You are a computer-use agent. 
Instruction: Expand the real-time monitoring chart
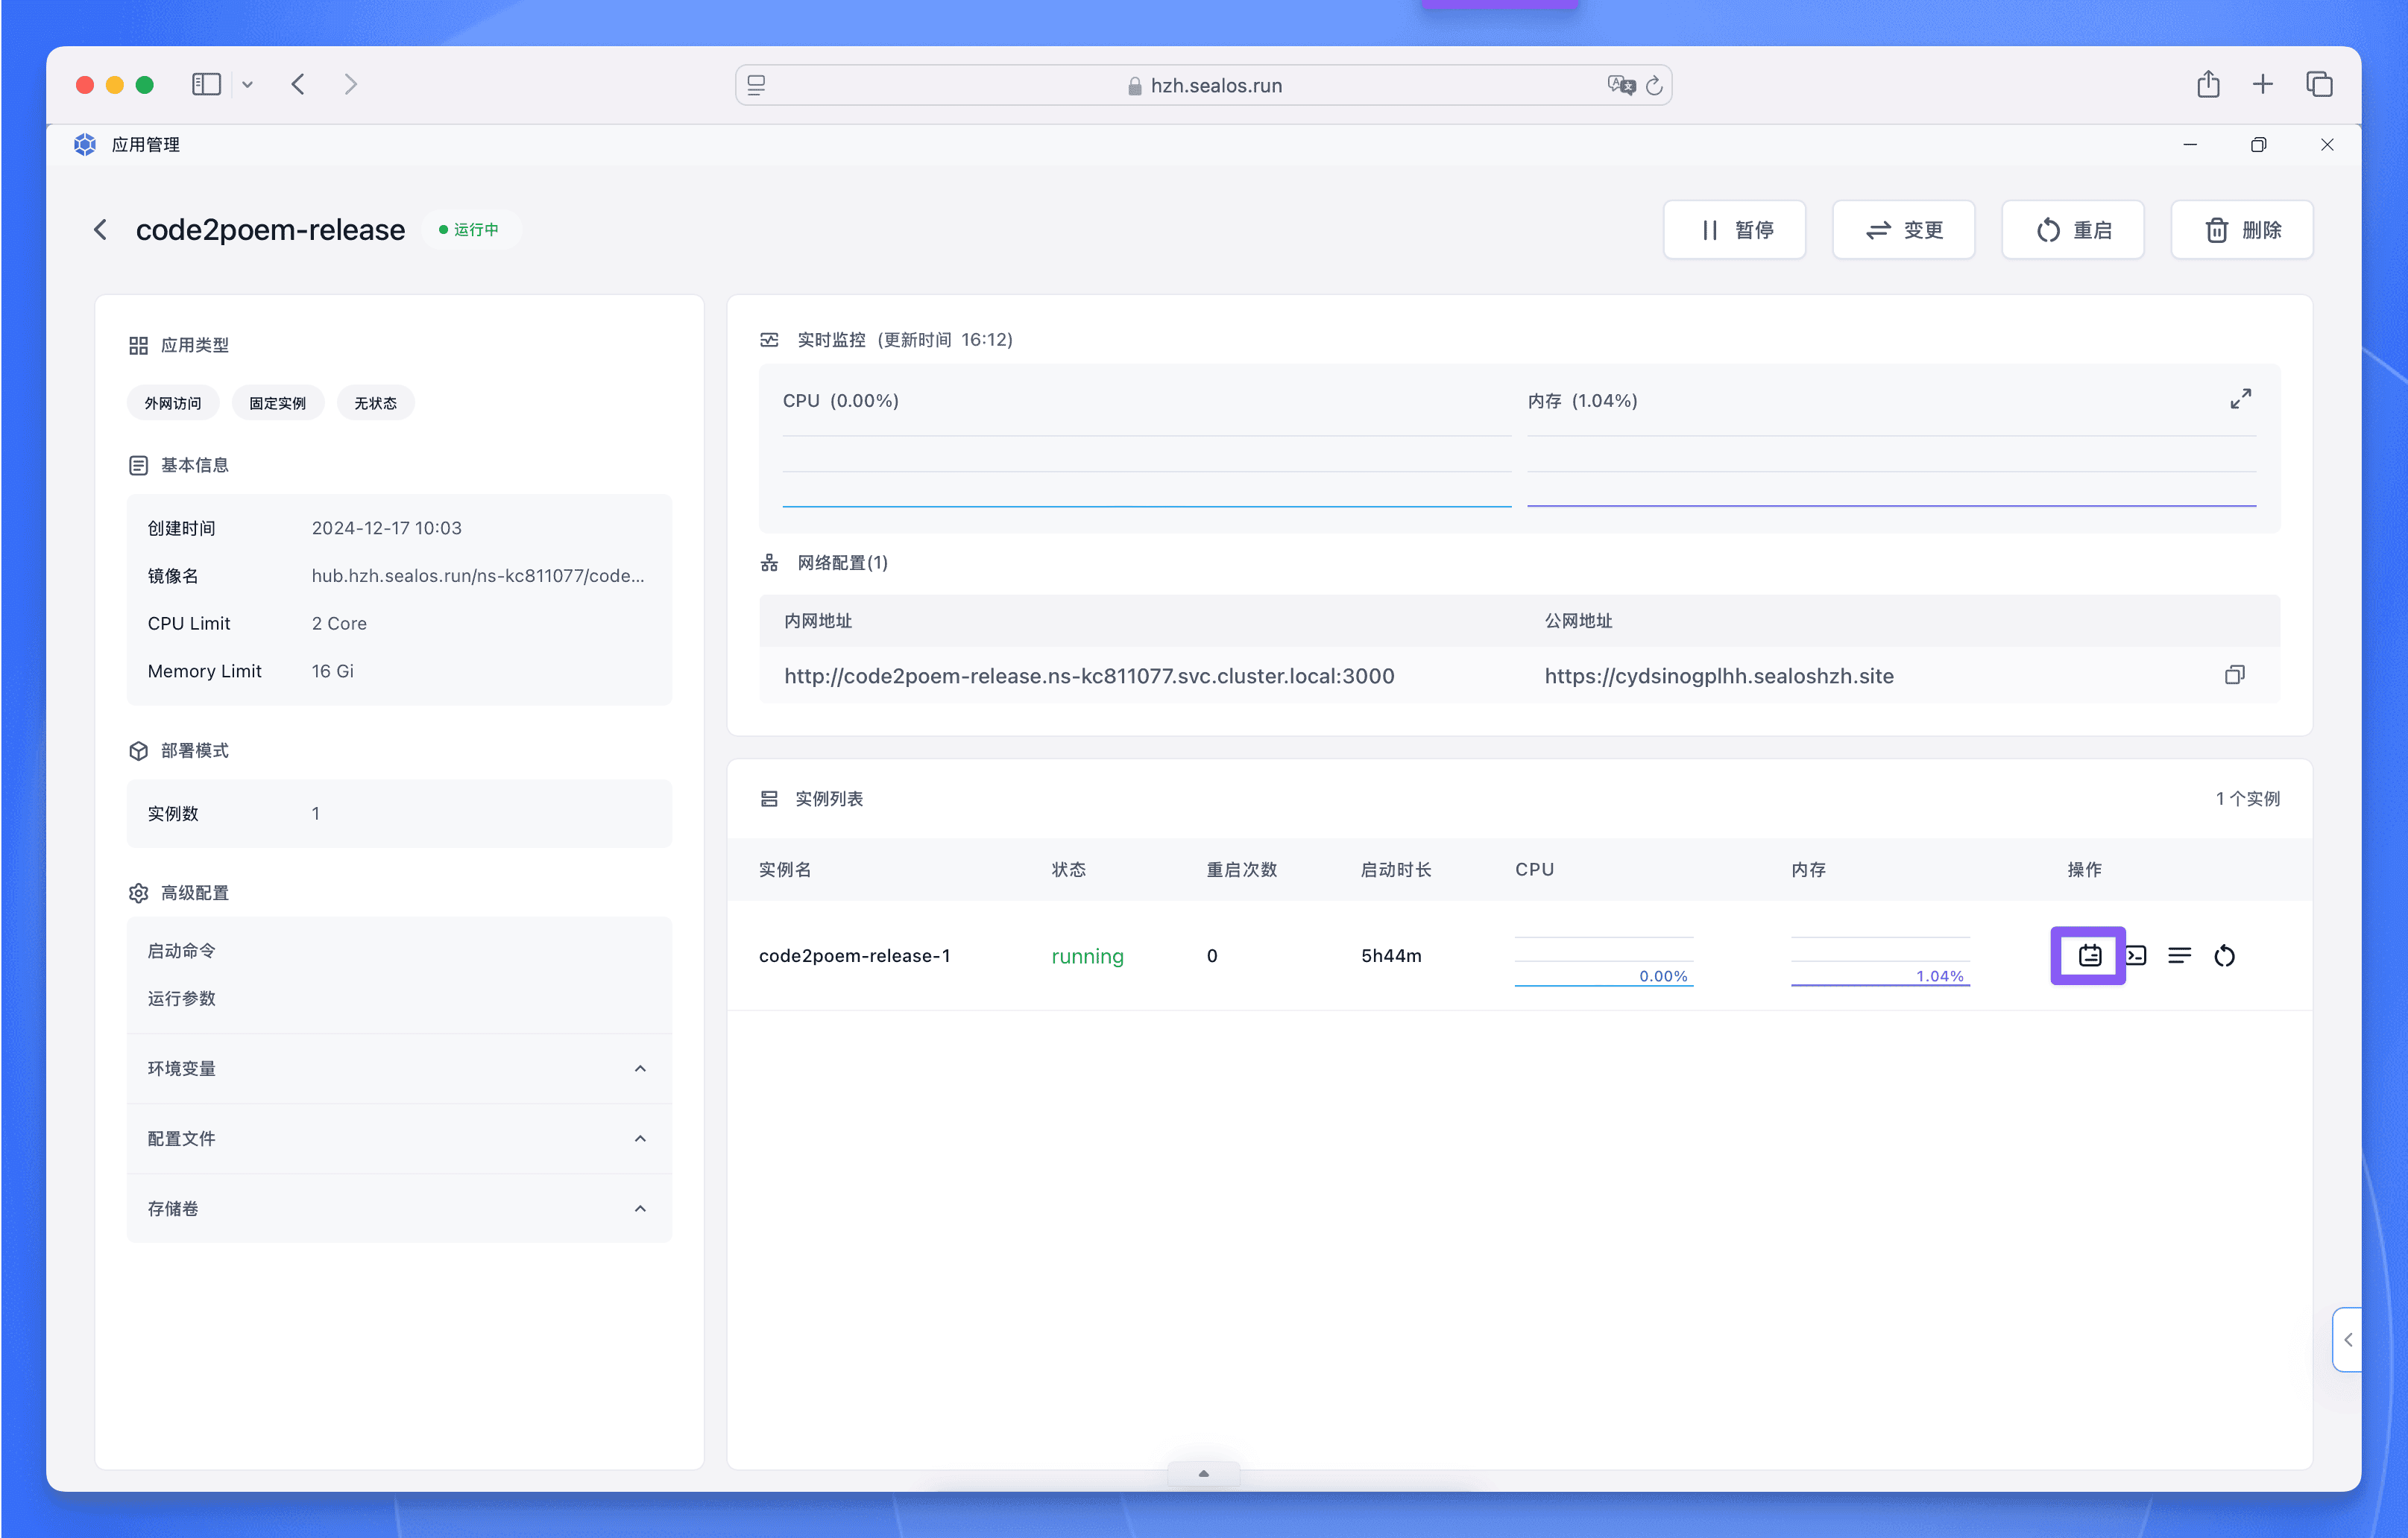2240,399
